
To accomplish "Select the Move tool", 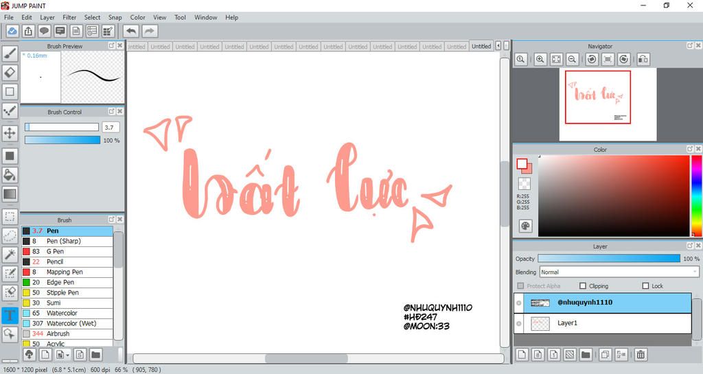I will [x=10, y=133].
